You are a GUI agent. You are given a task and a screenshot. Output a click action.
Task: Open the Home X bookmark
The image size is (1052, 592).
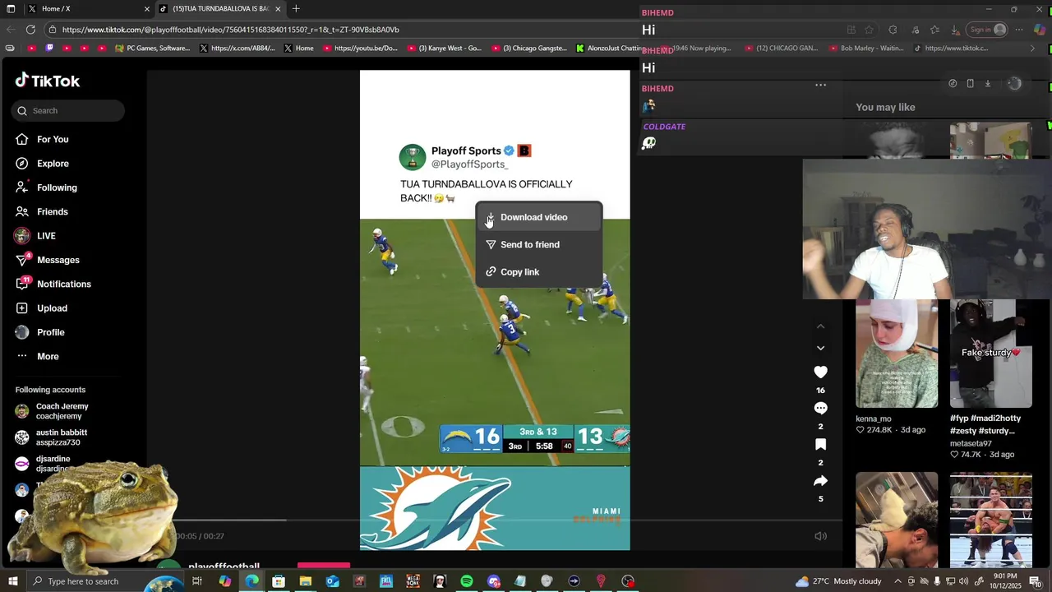298,49
